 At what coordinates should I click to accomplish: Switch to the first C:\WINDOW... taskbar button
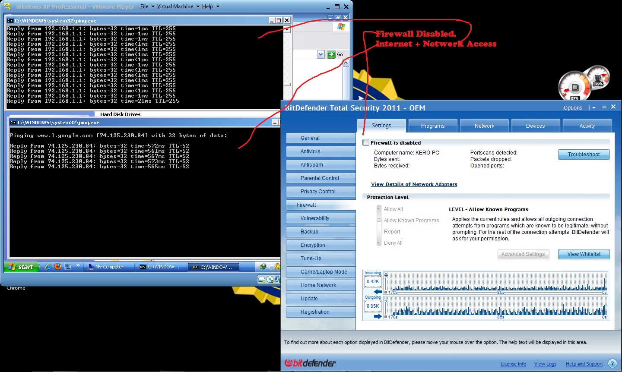click(161, 267)
